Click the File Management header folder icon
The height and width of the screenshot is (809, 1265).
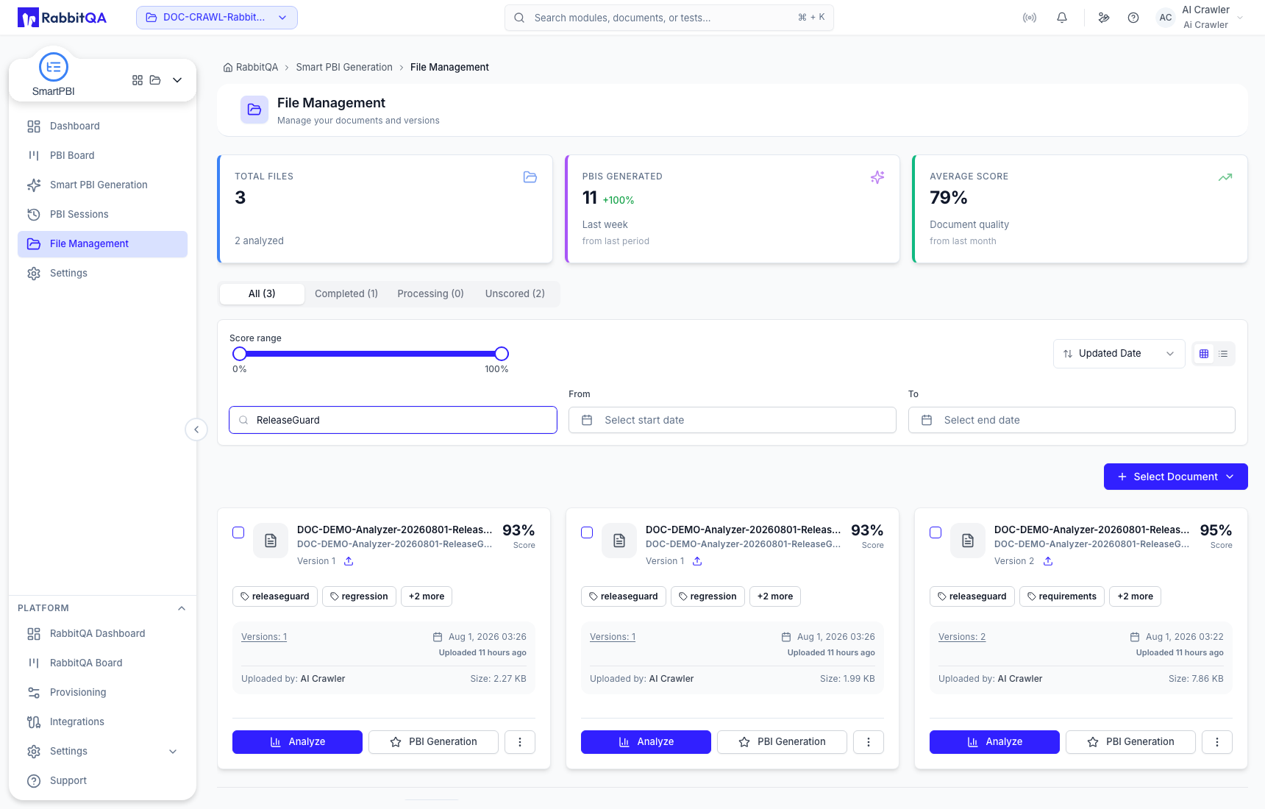tap(254, 110)
